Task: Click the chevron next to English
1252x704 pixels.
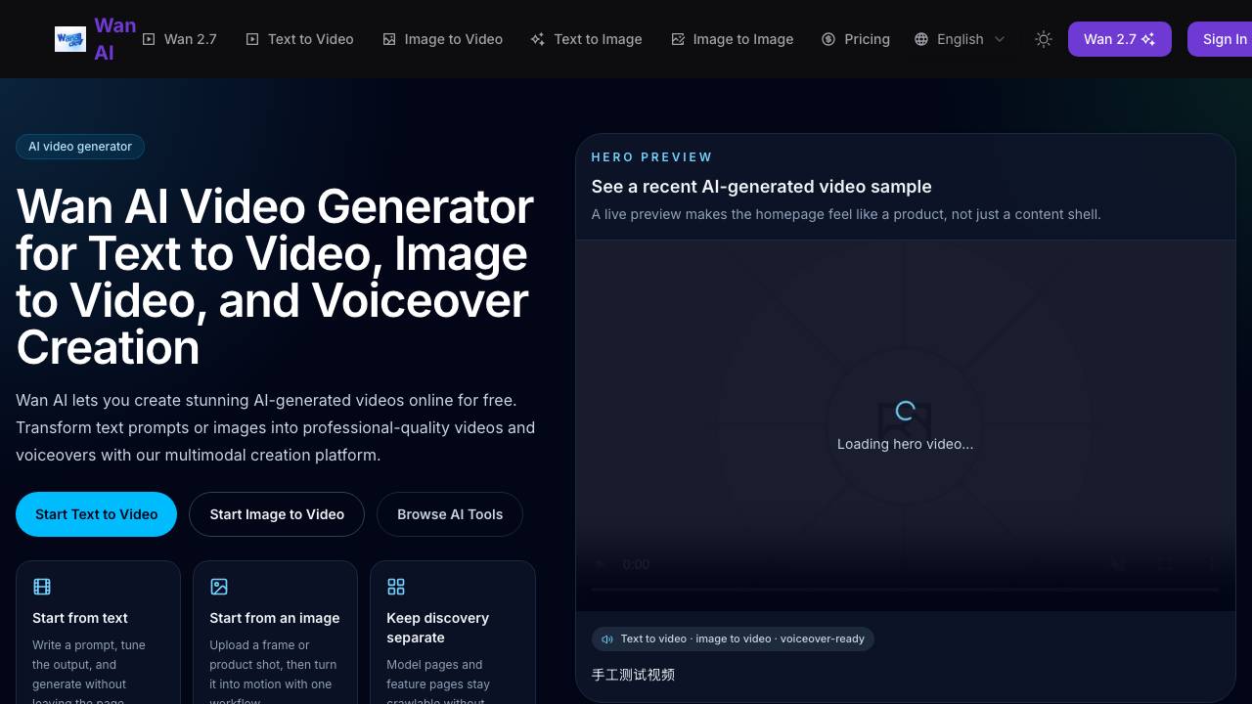Action: [x=999, y=39]
